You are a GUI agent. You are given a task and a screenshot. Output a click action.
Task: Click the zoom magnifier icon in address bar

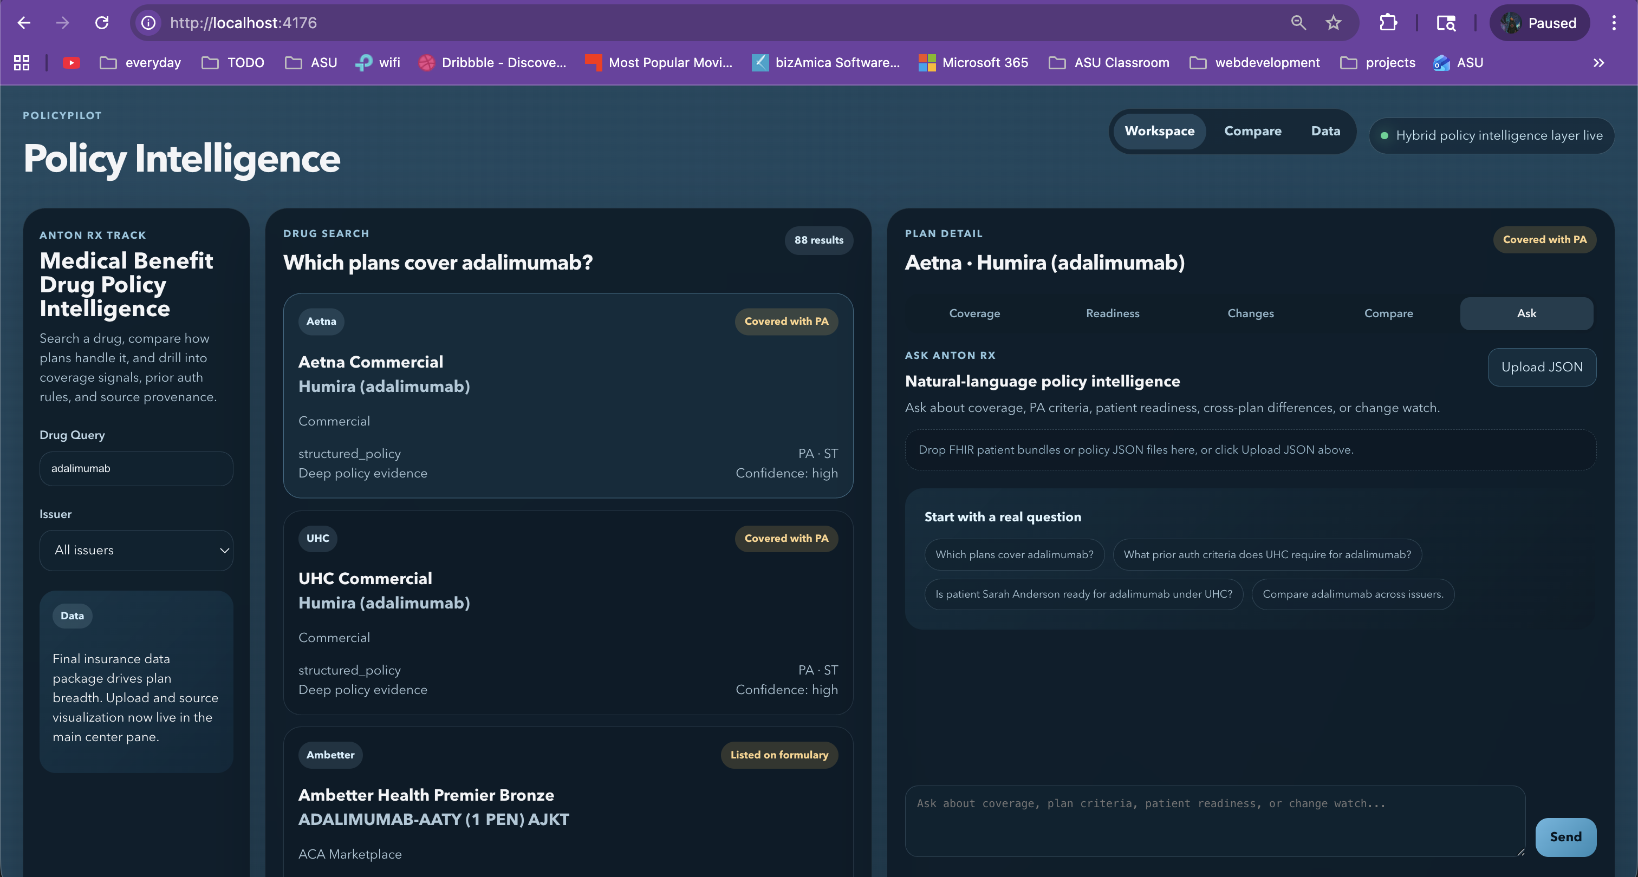(x=1298, y=23)
